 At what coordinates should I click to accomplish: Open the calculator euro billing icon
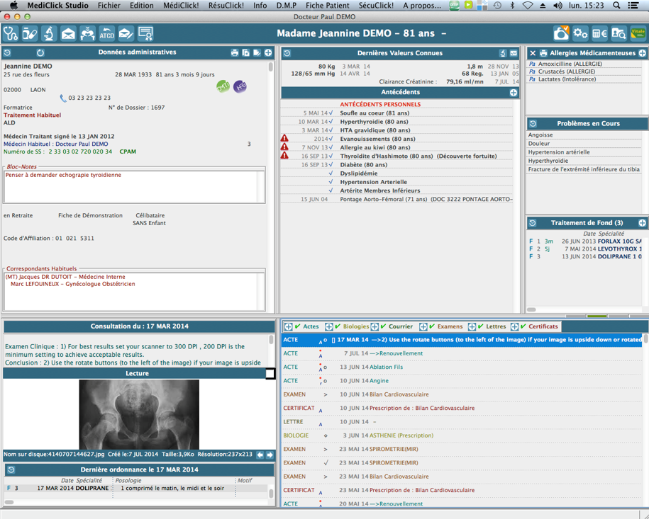600,33
